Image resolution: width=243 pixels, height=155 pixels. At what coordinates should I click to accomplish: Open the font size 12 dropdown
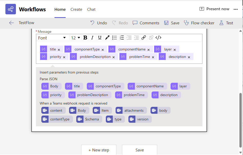pos(76,38)
